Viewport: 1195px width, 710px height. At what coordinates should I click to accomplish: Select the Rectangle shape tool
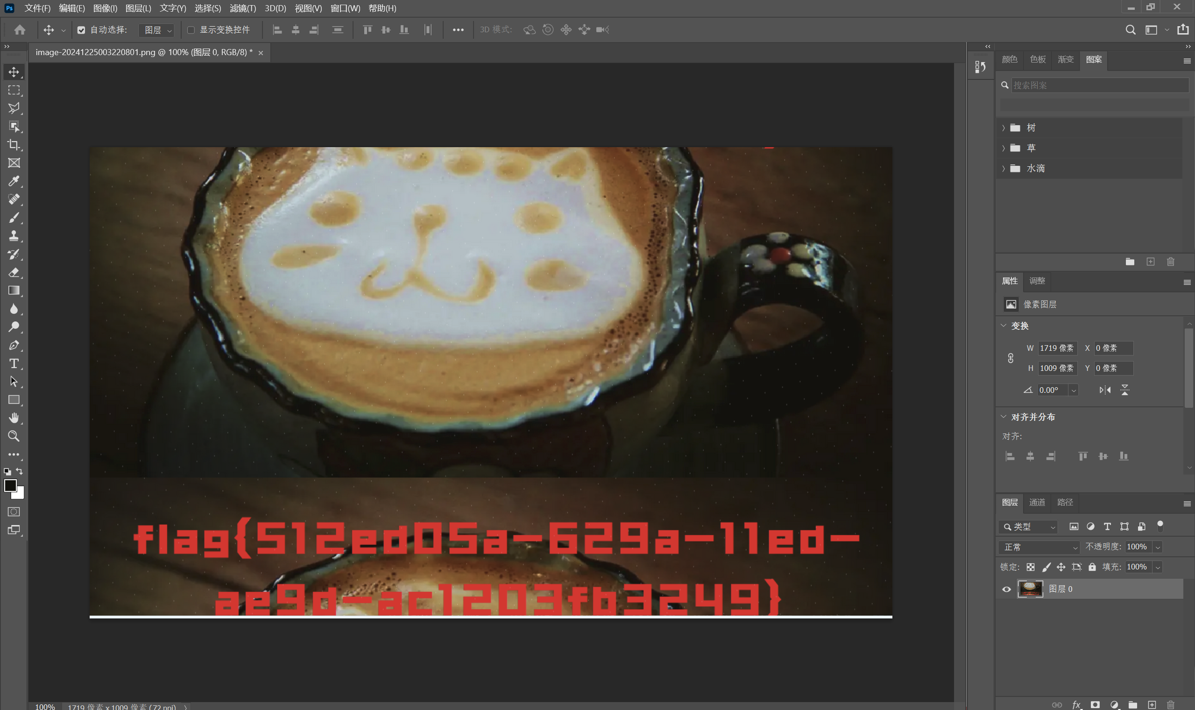coord(14,400)
